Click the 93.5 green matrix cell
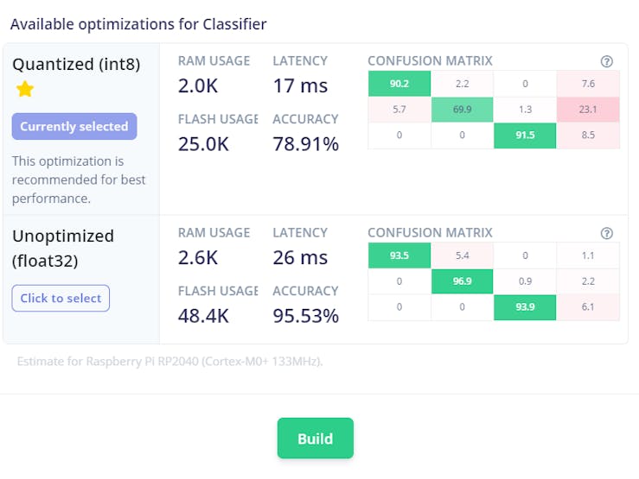Screen dimensions: 639x479 (x=399, y=255)
